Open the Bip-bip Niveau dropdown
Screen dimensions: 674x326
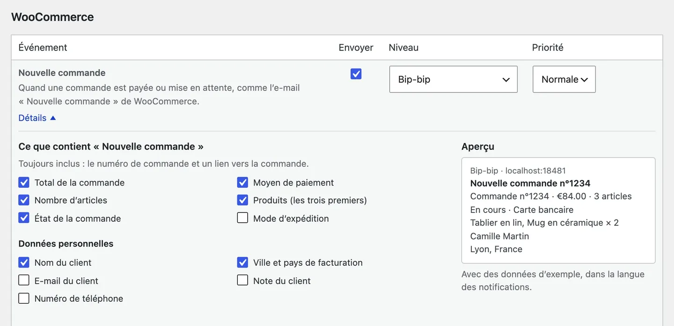coord(453,79)
